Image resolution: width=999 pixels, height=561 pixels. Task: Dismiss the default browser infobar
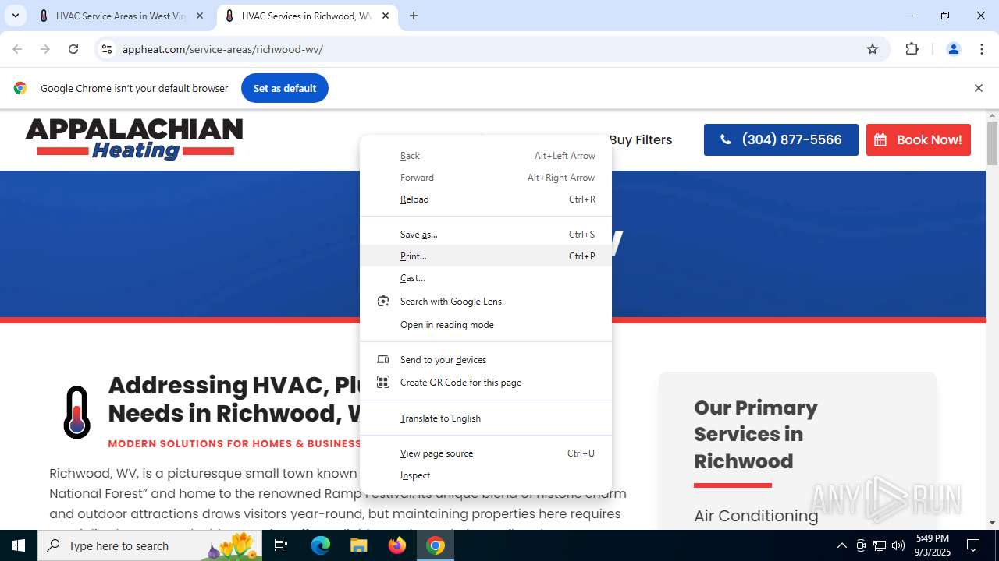tap(978, 88)
